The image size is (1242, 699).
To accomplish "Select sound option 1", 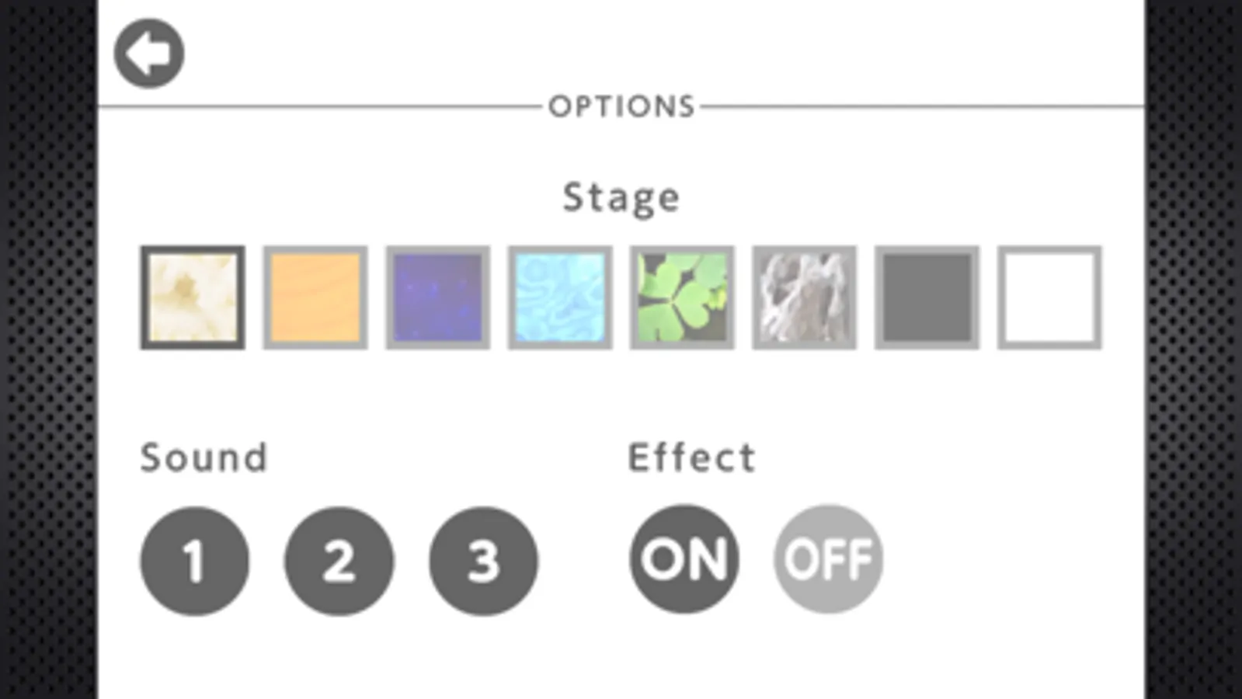I will pos(194,561).
